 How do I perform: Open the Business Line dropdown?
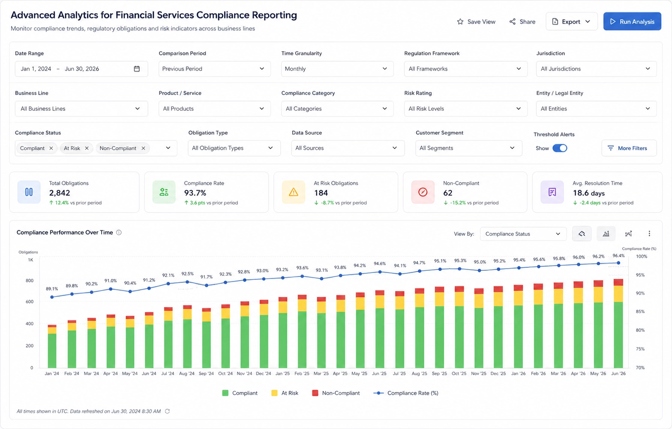point(81,109)
